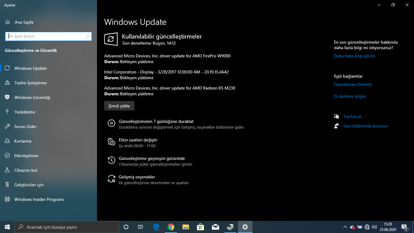The width and height of the screenshot is (414, 233).
Task: Click the Windows Insider Programı icon
Action: (x=7, y=199)
